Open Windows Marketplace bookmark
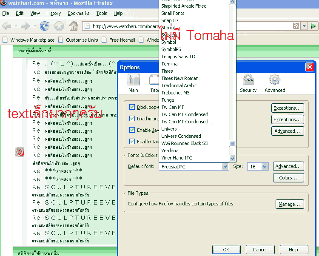319x256 pixels. [x=28, y=40]
